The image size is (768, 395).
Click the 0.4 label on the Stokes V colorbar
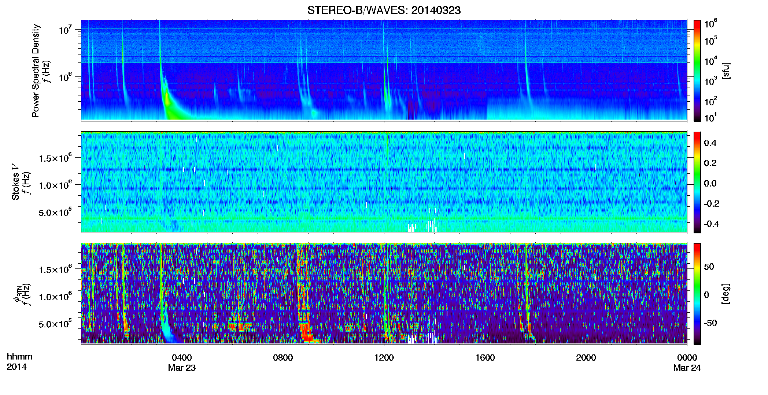coord(710,143)
